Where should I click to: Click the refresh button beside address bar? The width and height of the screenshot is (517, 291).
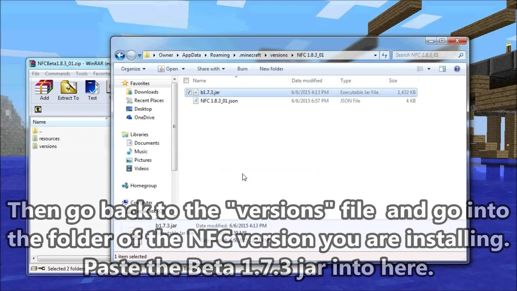click(384, 55)
